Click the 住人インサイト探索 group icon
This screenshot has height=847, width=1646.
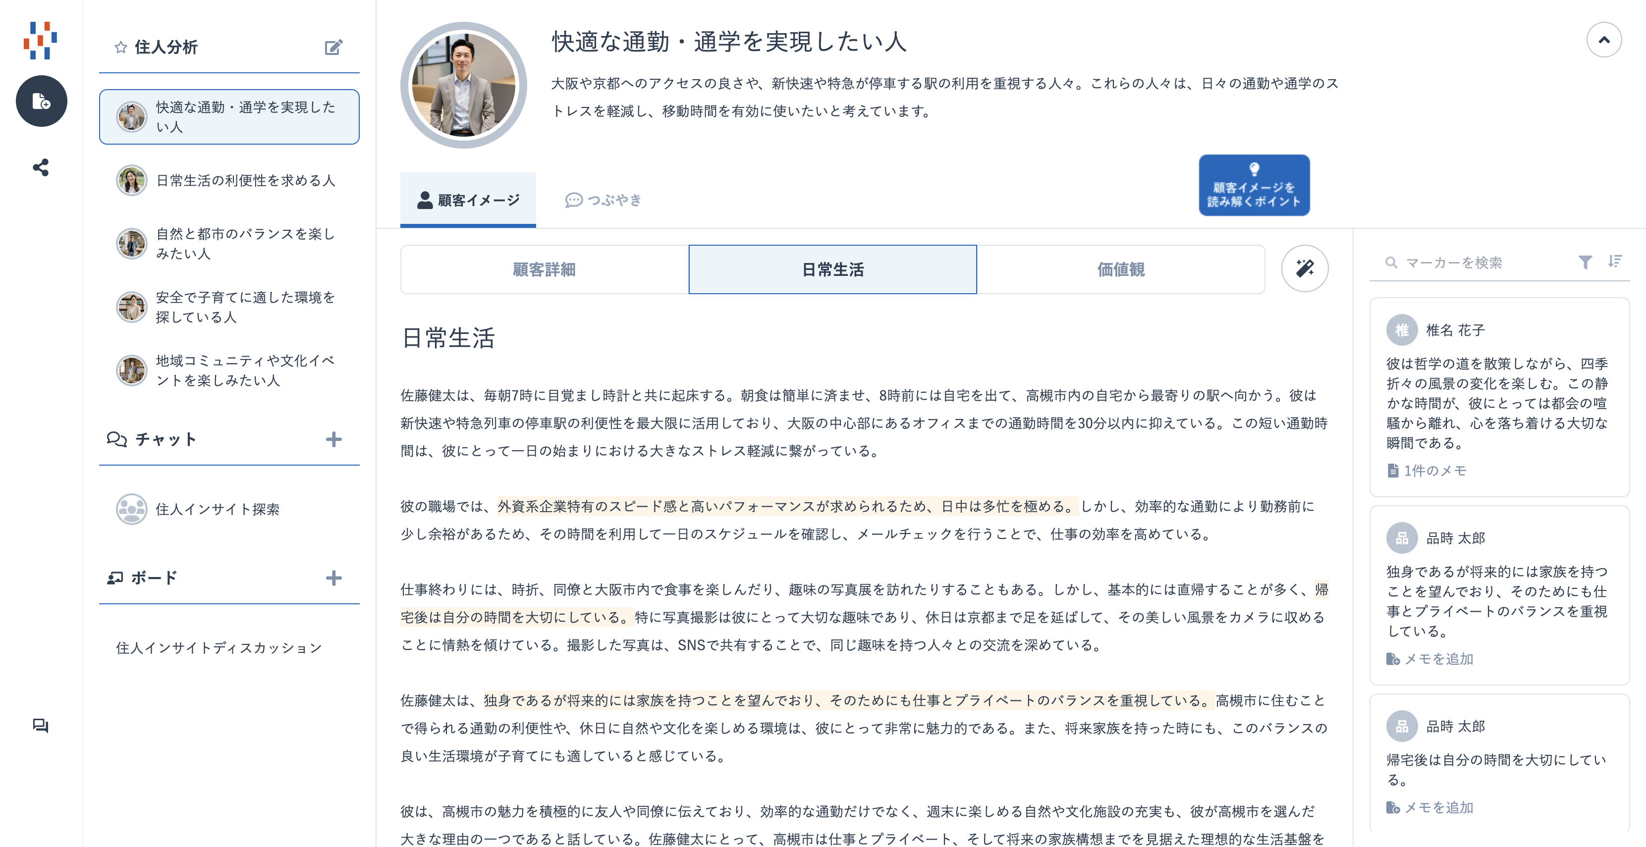132,509
